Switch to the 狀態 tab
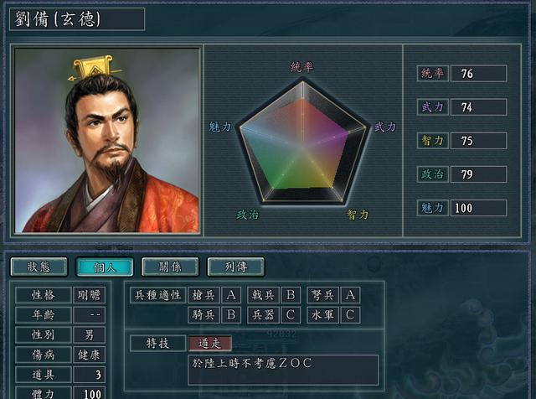 click(39, 267)
